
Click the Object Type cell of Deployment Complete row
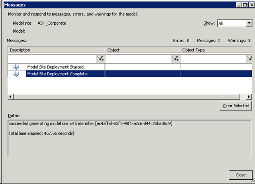click(216, 74)
